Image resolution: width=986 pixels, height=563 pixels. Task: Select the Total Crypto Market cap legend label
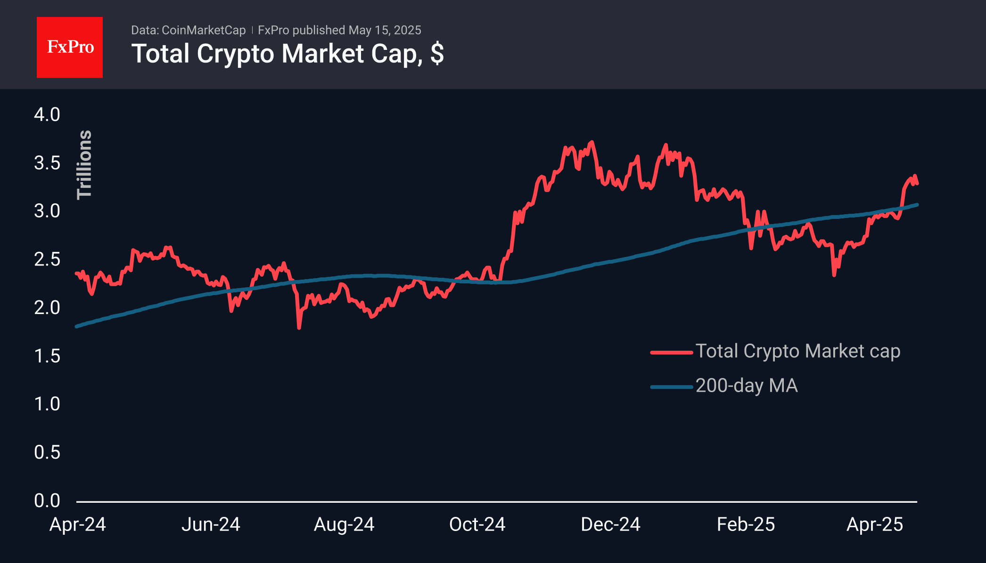[797, 351]
